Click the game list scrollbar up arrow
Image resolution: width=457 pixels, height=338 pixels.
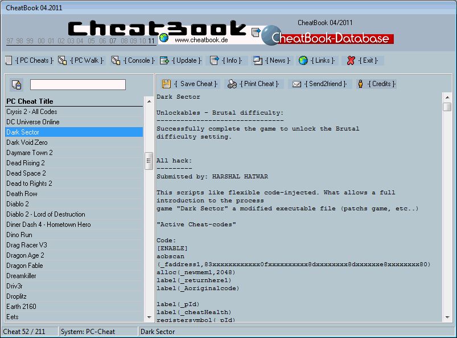tap(149, 101)
